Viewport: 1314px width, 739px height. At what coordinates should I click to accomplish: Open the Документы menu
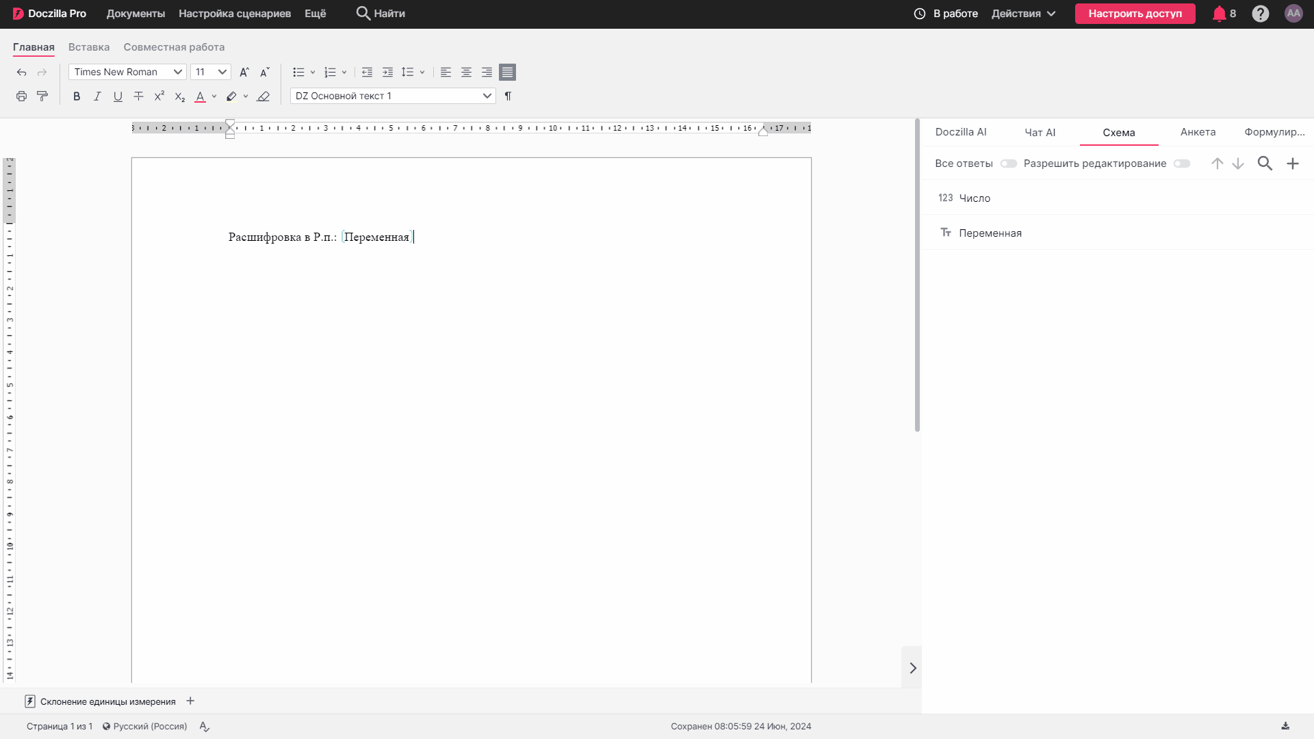[x=136, y=14]
